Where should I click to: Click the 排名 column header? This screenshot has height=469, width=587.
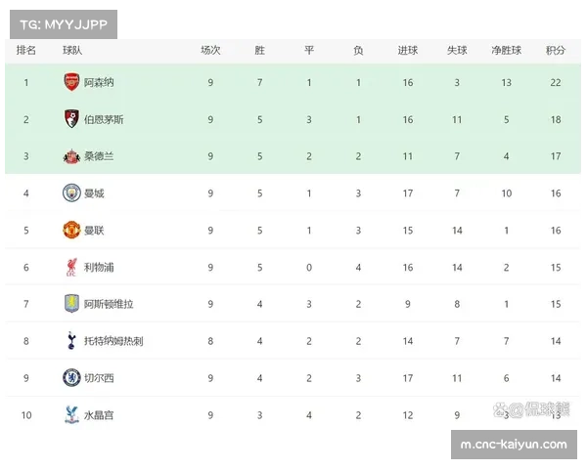[x=26, y=51]
